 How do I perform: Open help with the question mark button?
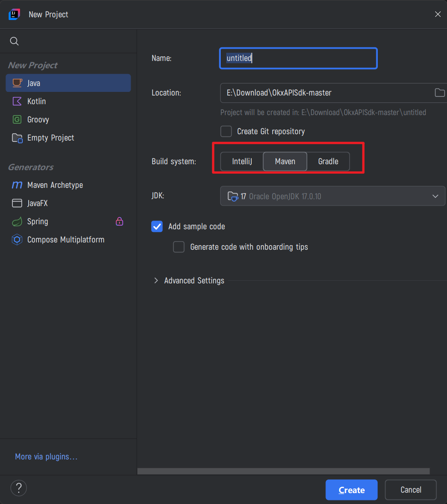click(x=19, y=488)
